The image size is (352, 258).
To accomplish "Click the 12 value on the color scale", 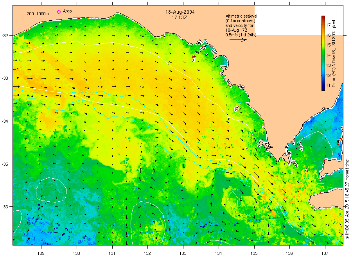I will click(328, 75).
